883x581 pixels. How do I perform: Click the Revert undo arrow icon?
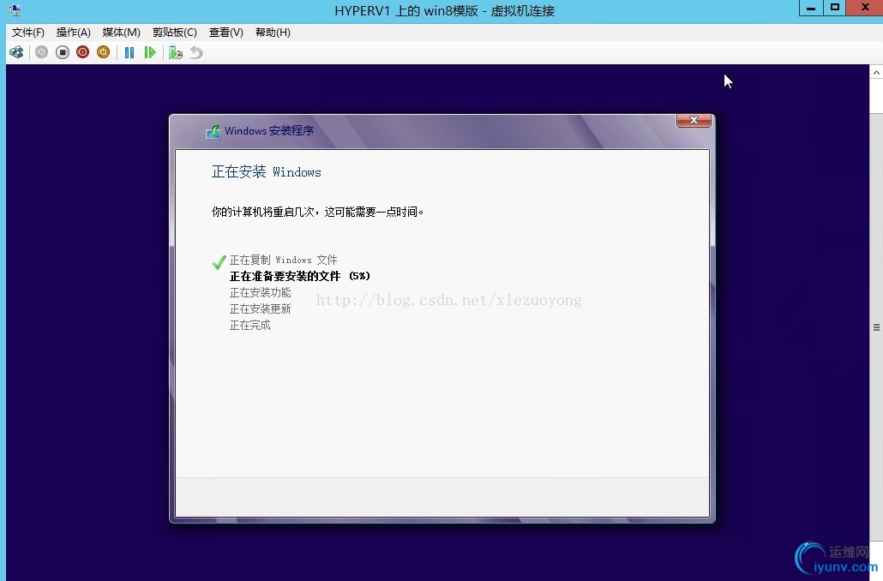tap(196, 52)
